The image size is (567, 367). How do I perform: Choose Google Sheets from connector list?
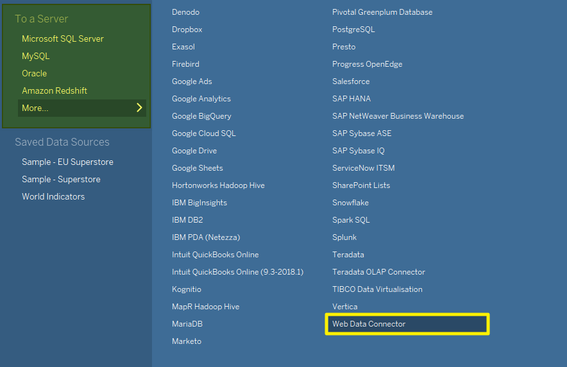coord(198,168)
